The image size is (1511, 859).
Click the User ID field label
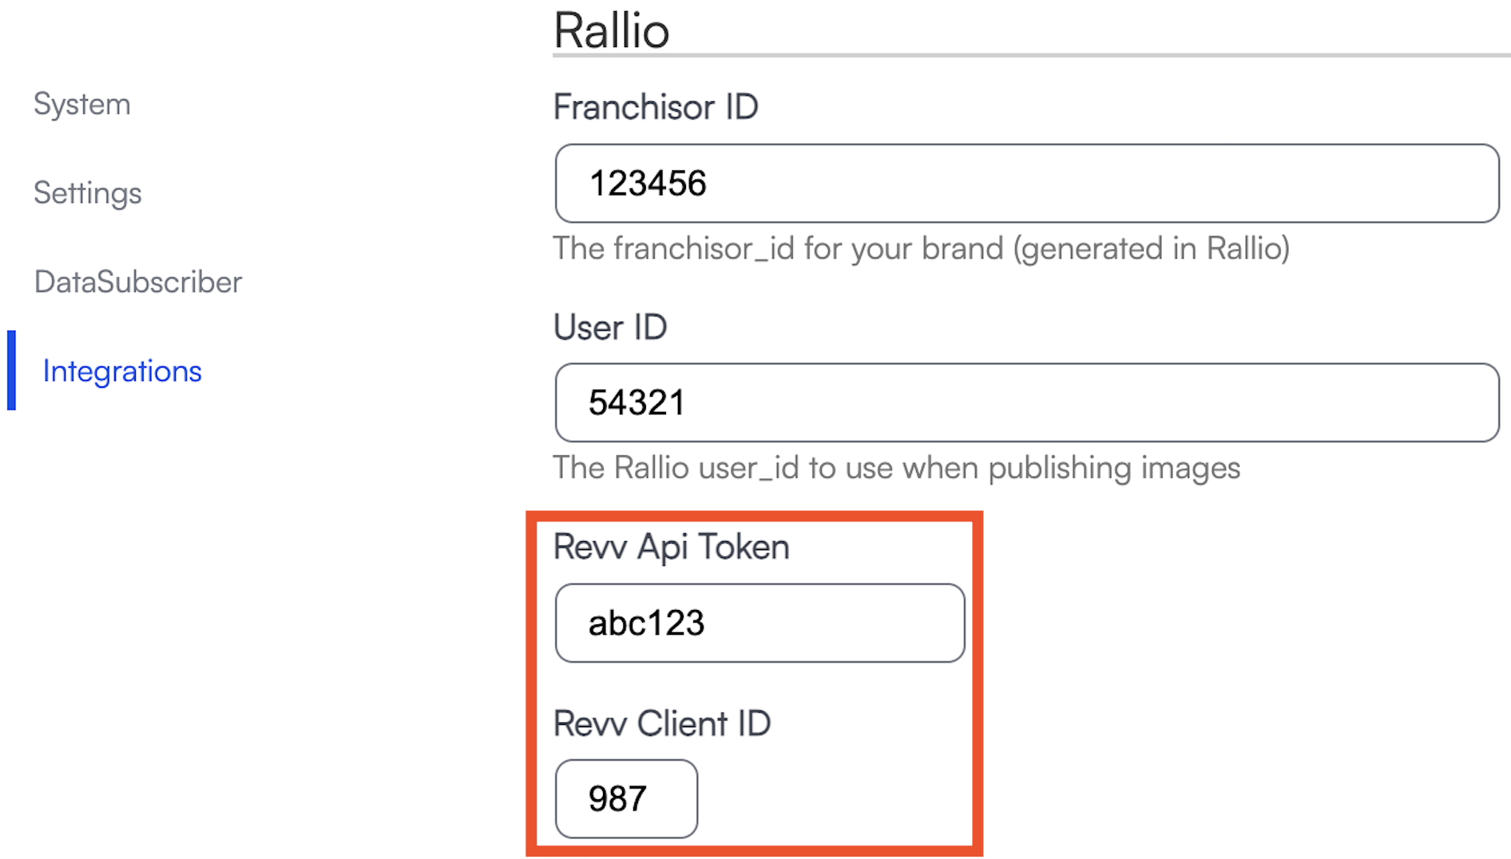pyautogui.click(x=610, y=327)
